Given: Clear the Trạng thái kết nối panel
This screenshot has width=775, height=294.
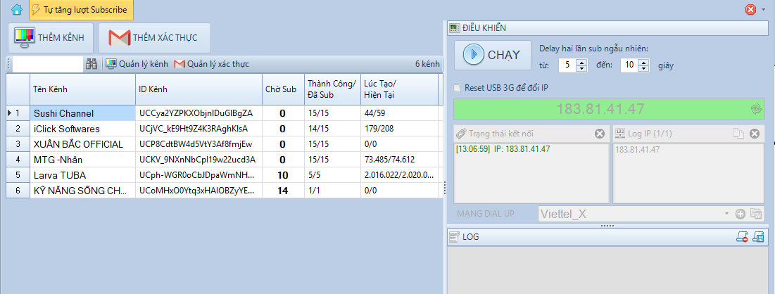Looking at the screenshot, I should coord(600,134).
